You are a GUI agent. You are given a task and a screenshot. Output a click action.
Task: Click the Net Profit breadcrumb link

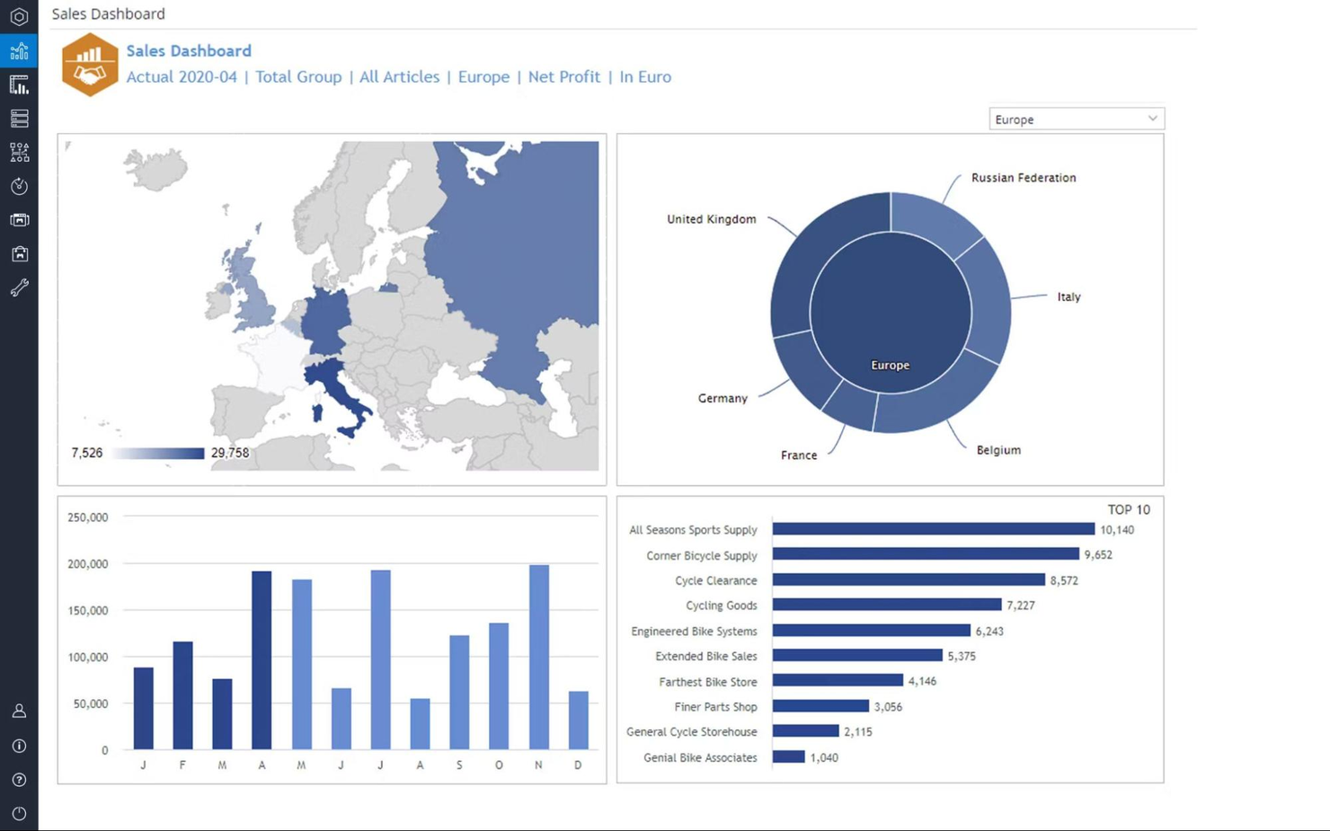(563, 77)
